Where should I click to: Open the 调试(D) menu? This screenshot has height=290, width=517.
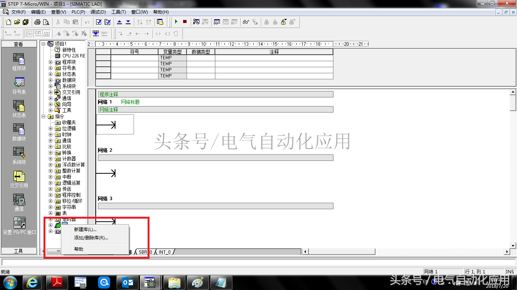[x=98, y=12]
